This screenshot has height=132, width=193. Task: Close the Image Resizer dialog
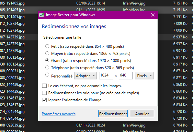click(x=153, y=15)
